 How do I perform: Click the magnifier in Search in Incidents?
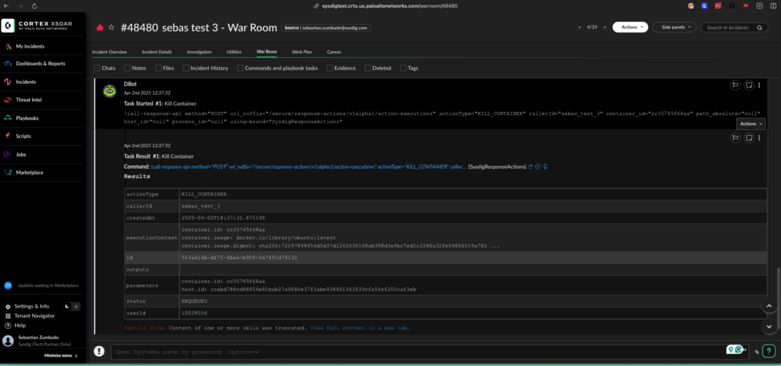pyautogui.click(x=760, y=28)
